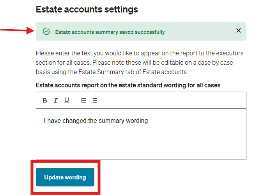The width and height of the screenshot is (255, 195).
Task: Click the green checkmark success icon
Action: pos(46,31)
